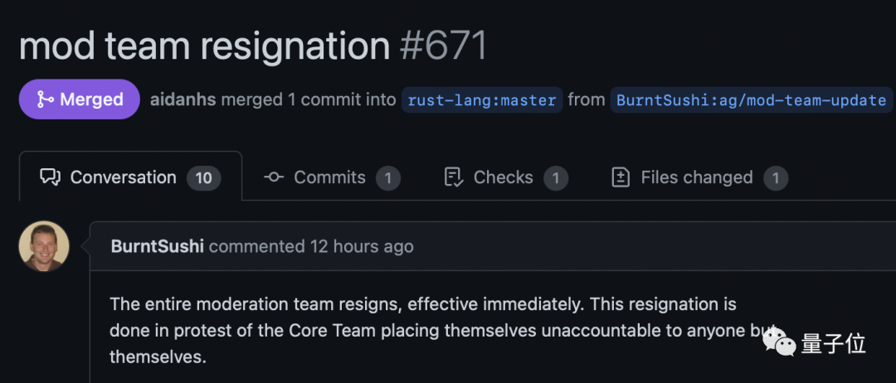Switch to the Commits tab
This screenshot has width=896, height=383.
(x=329, y=177)
